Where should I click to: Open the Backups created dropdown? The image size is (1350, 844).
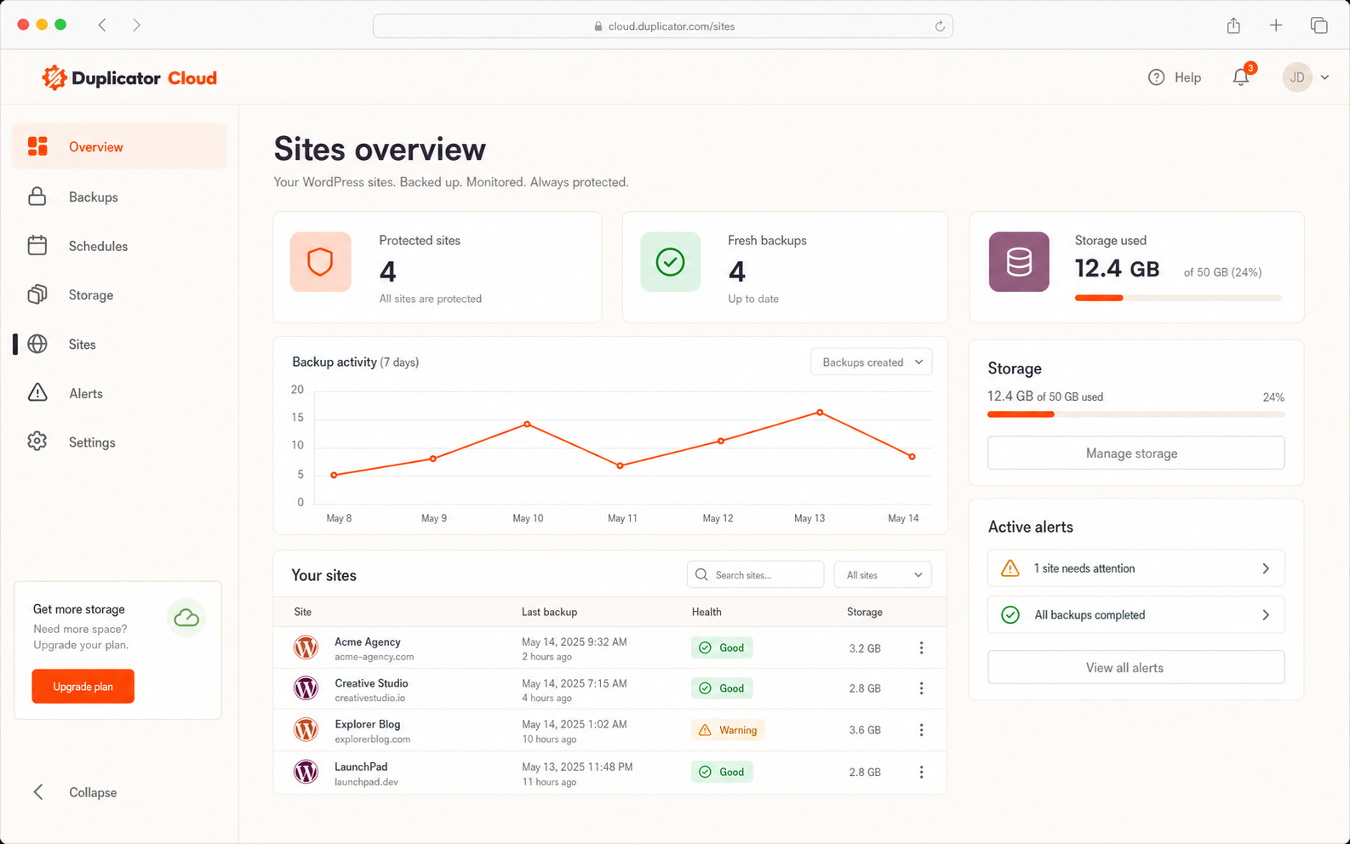click(x=872, y=362)
